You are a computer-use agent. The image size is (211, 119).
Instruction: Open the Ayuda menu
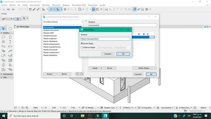[103, 5]
